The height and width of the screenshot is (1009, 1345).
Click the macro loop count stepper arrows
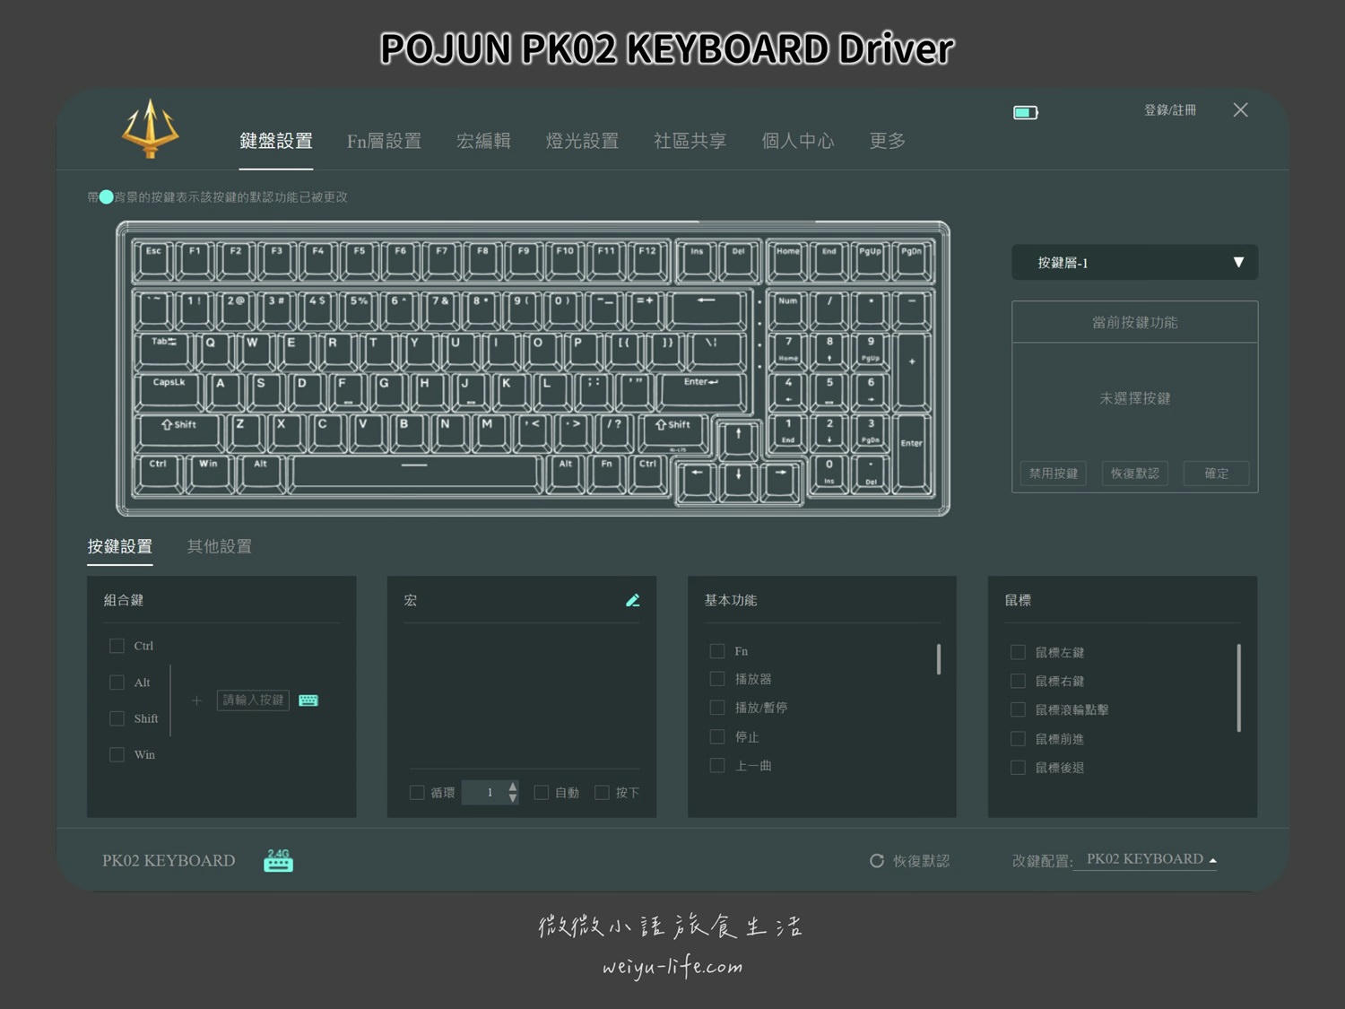pyautogui.click(x=513, y=792)
